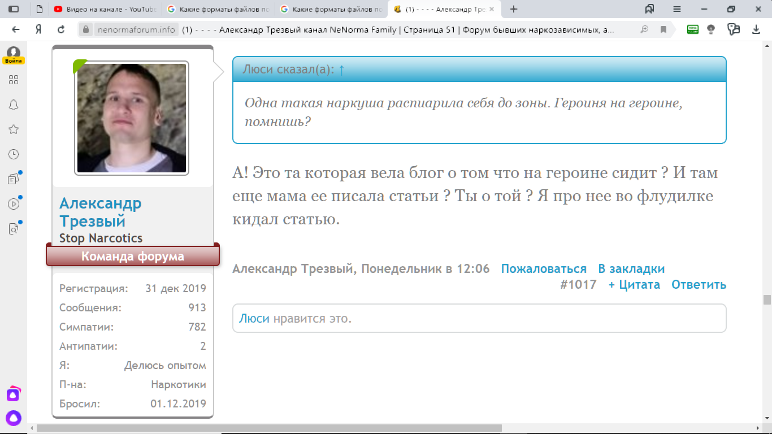The height and width of the screenshot is (434, 772).
Task: Bookmark this page with the flag icon
Action: click(x=664, y=29)
